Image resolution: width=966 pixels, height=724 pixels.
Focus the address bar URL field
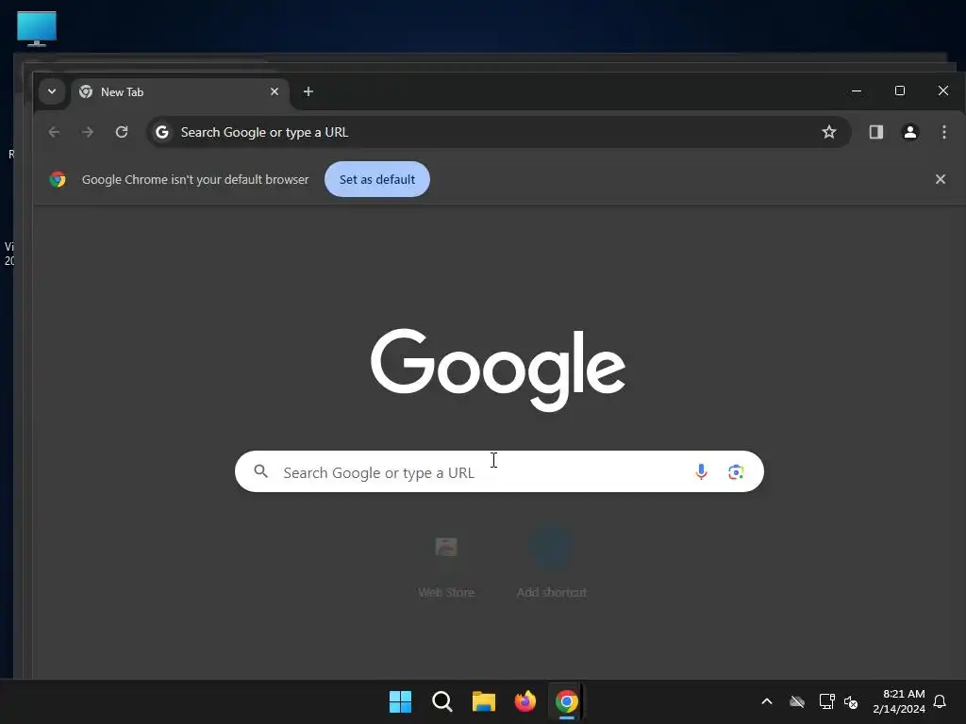coord(498,132)
